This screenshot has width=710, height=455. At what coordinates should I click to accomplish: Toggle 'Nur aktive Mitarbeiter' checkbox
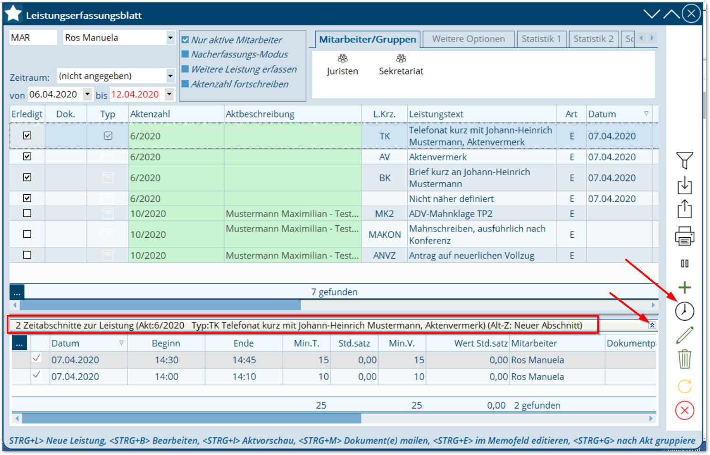pos(185,40)
